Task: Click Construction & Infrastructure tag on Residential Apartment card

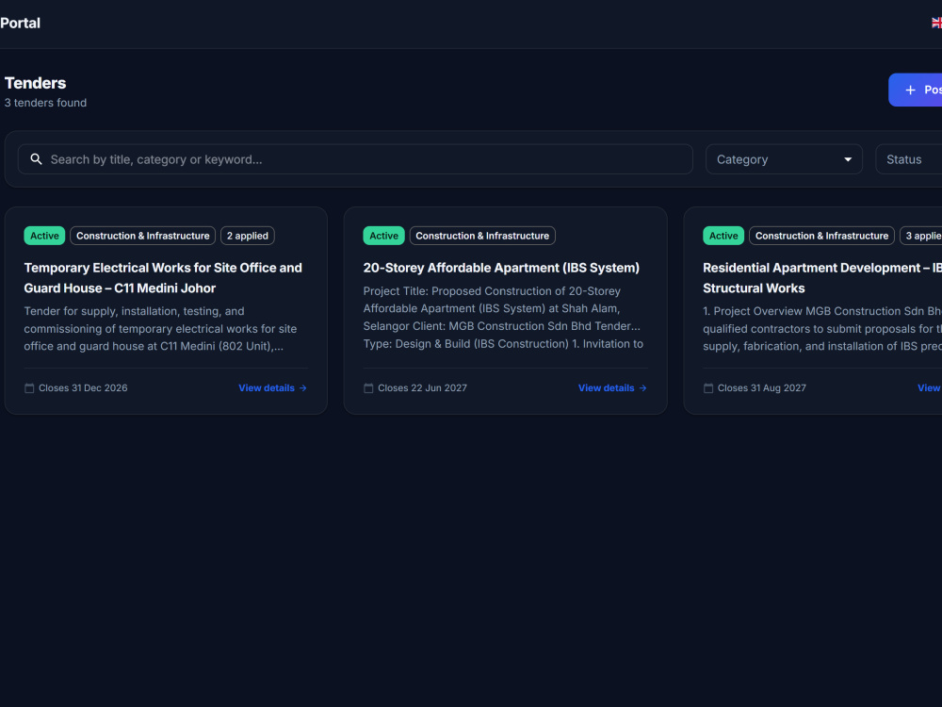Action: point(821,236)
